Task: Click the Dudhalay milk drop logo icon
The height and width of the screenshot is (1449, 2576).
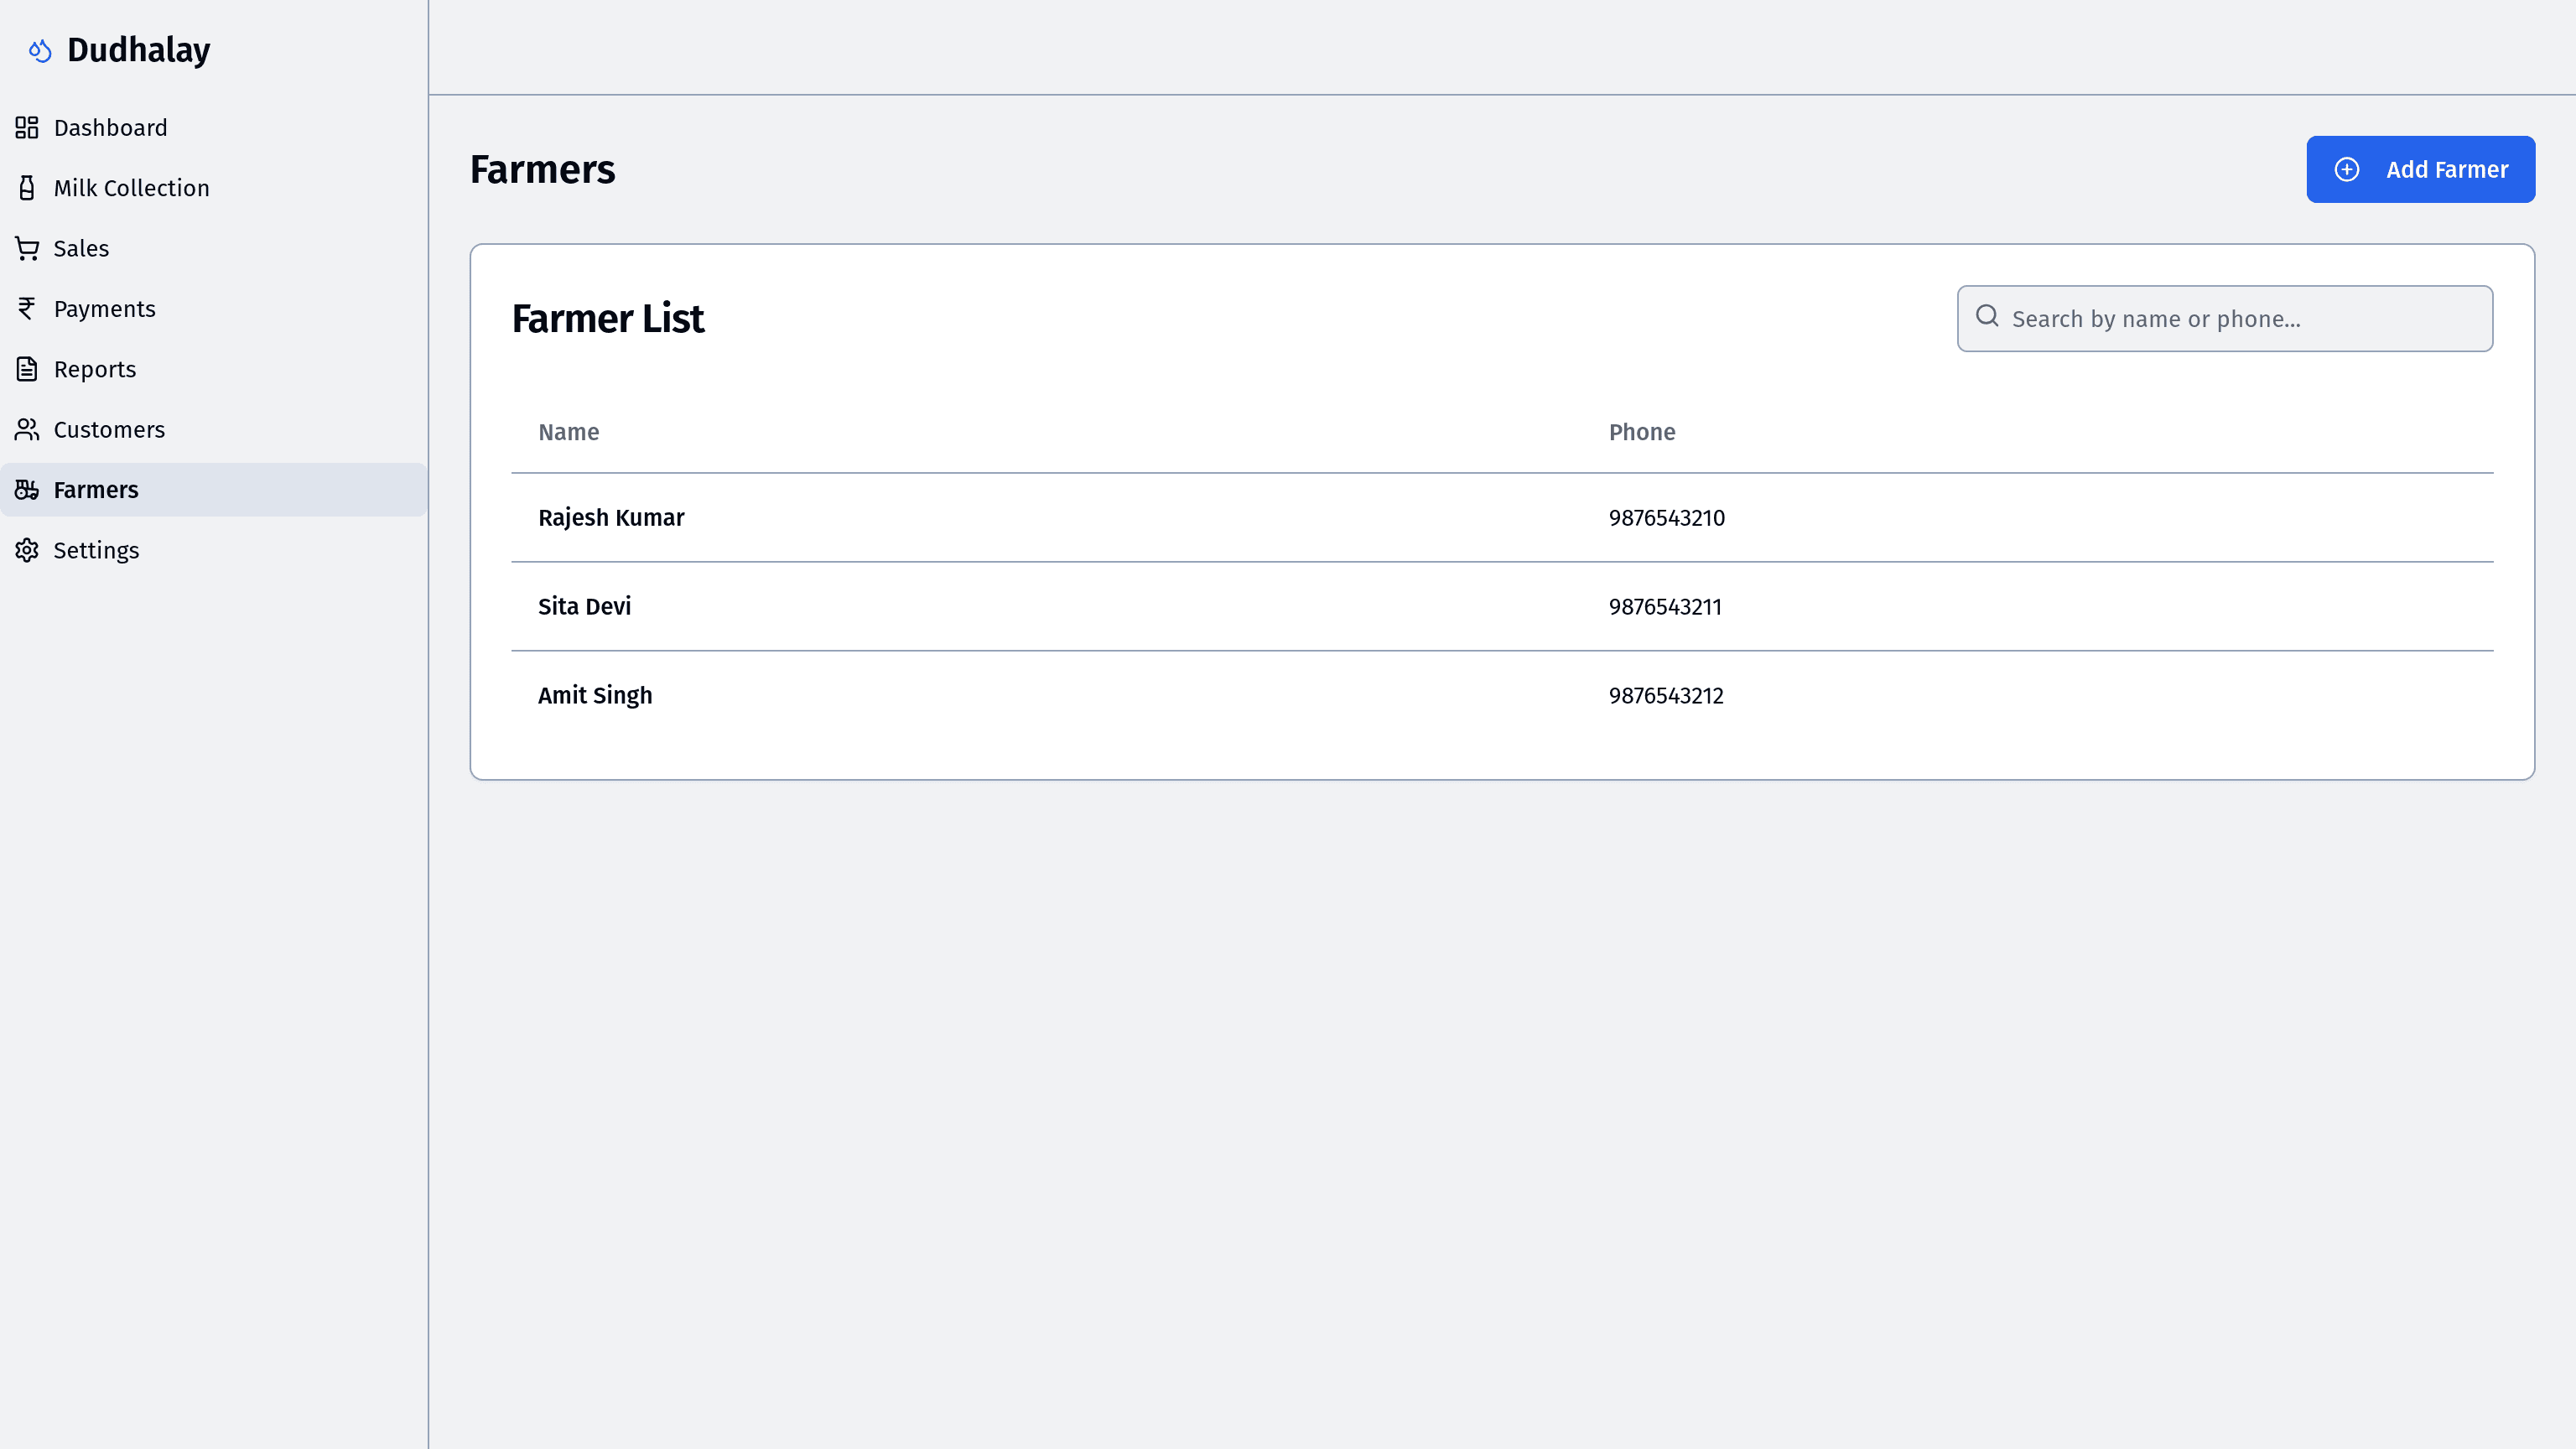Action: 40,50
